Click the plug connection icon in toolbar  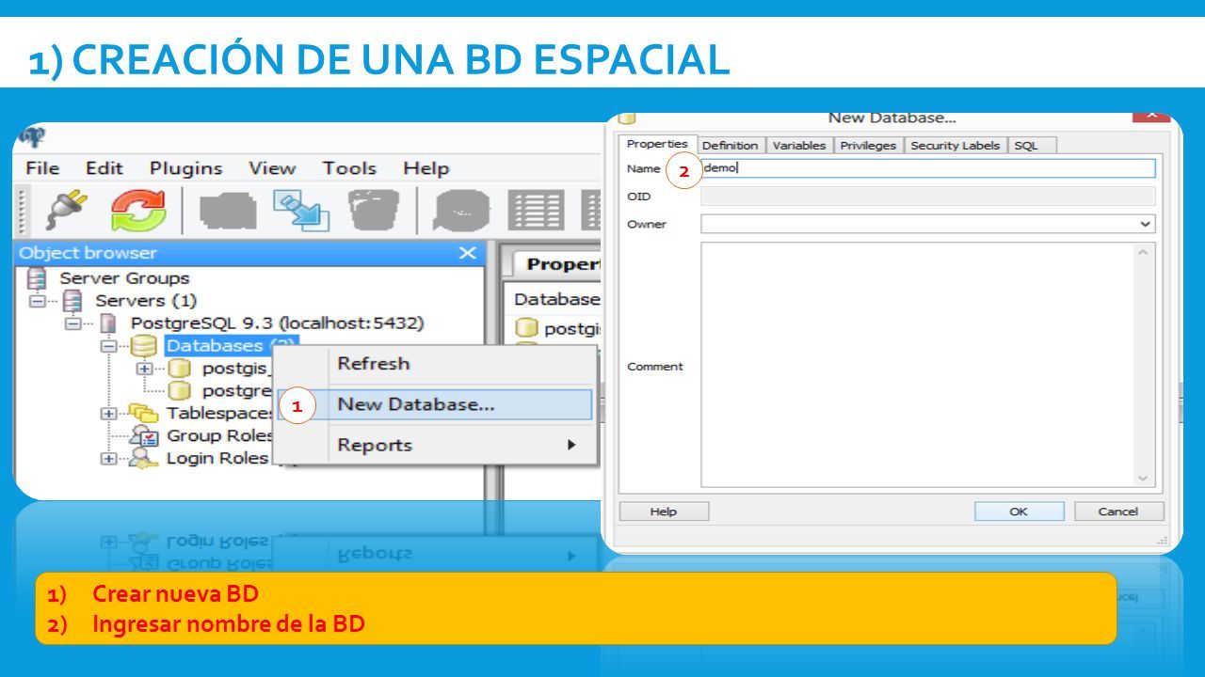pyautogui.click(x=68, y=211)
